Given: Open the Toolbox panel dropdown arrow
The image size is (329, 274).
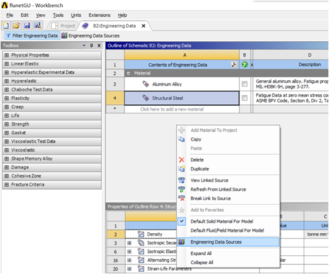Looking at the screenshot, I should [x=84, y=45].
